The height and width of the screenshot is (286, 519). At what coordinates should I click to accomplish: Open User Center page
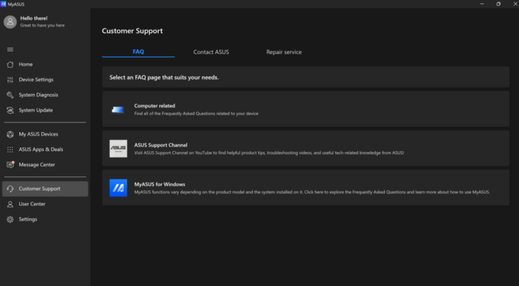pos(45,204)
